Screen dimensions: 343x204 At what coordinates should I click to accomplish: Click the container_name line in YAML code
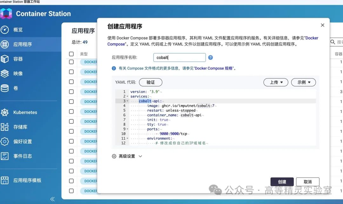(x=174, y=115)
